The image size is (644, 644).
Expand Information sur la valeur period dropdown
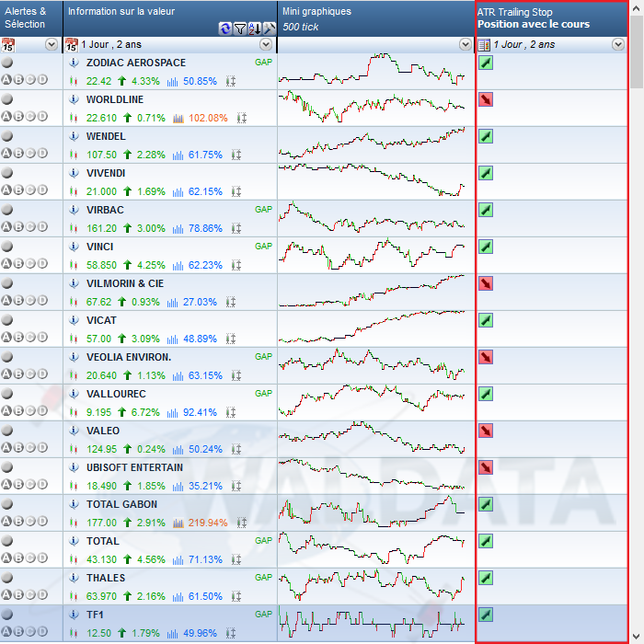coord(266,44)
